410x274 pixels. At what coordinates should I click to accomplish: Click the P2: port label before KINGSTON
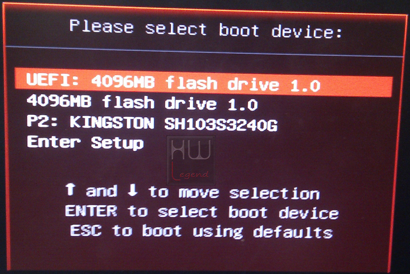(42, 122)
